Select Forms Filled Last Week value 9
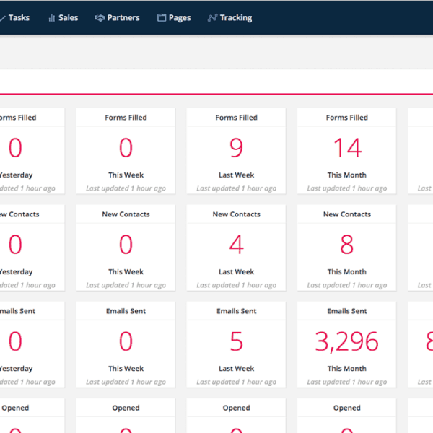This screenshot has width=433, height=433. click(237, 148)
